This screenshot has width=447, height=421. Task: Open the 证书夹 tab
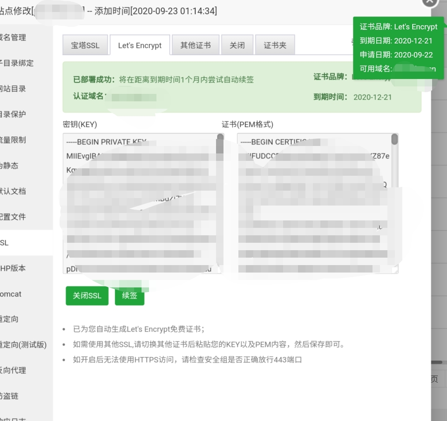pyautogui.click(x=275, y=45)
